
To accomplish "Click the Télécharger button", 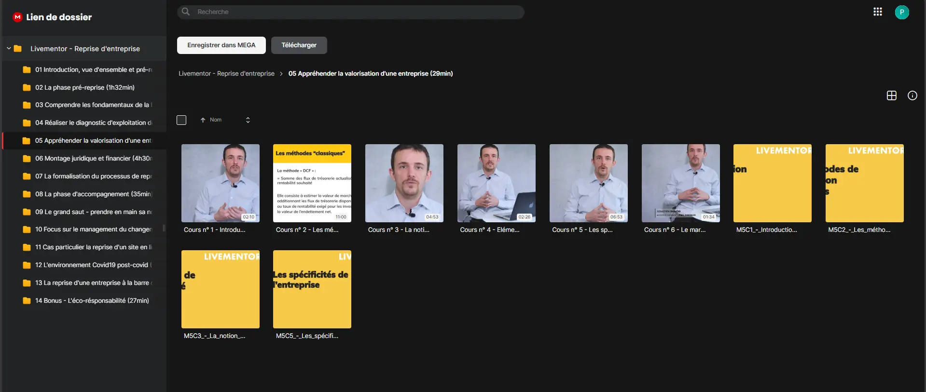I will (x=299, y=45).
